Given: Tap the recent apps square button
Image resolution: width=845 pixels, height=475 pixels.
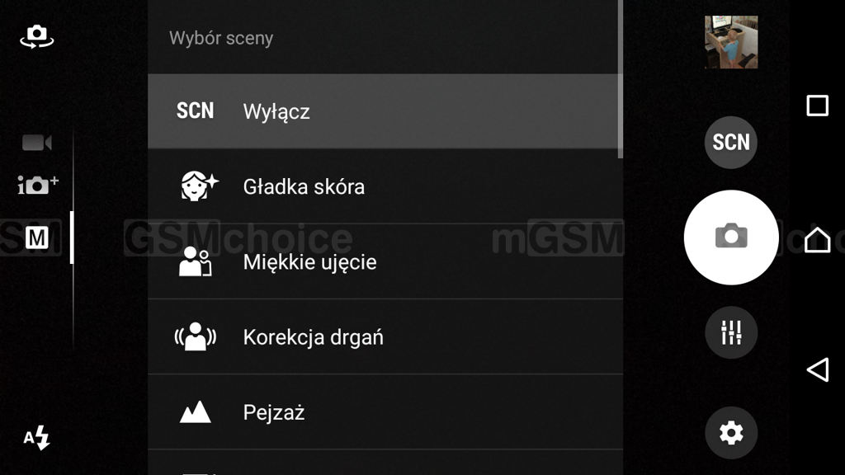Looking at the screenshot, I should click(817, 106).
